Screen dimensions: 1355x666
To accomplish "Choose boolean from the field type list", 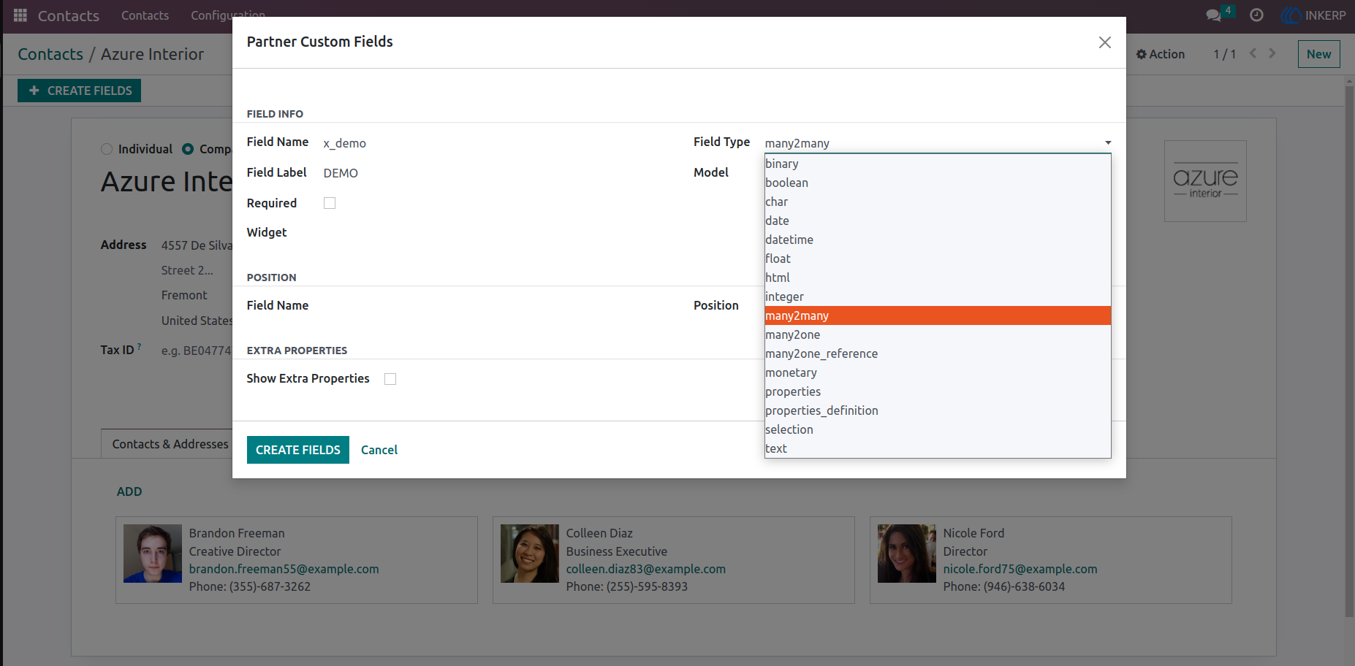I will 938,183.
